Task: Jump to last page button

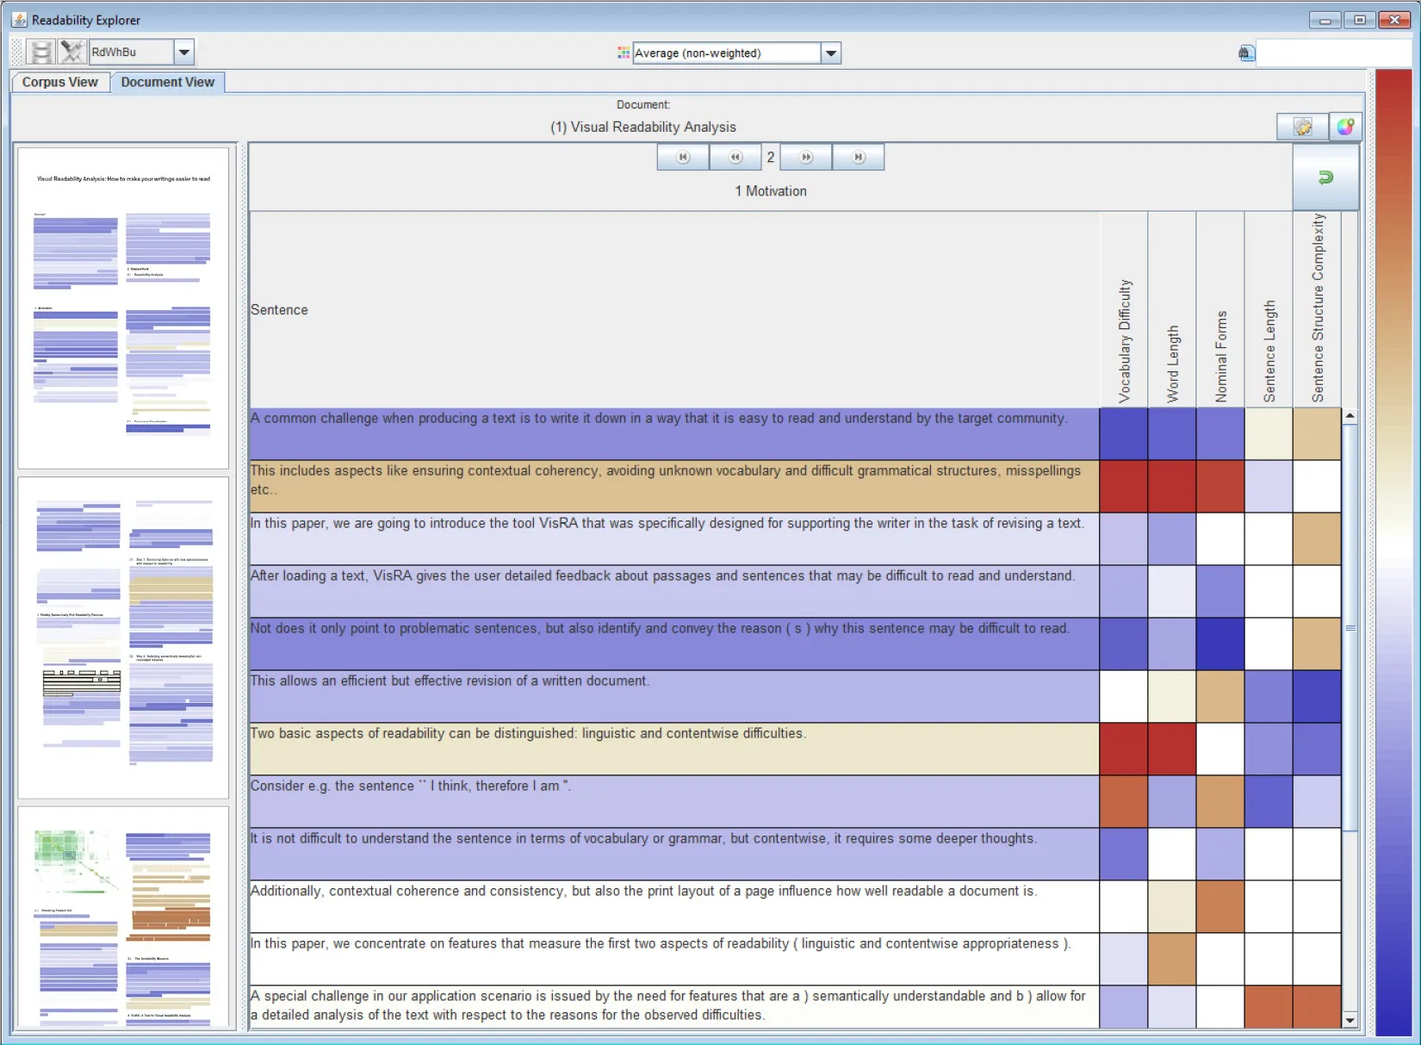Action: (x=859, y=157)
